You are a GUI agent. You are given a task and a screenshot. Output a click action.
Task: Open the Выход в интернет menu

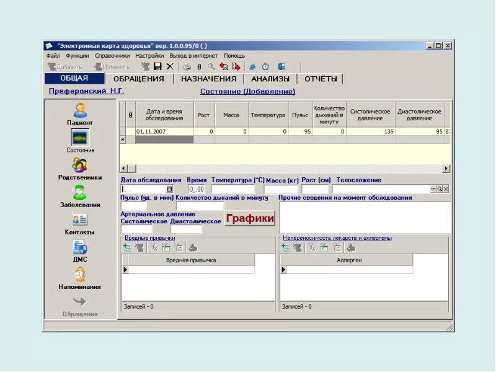(x=193, y=56)
